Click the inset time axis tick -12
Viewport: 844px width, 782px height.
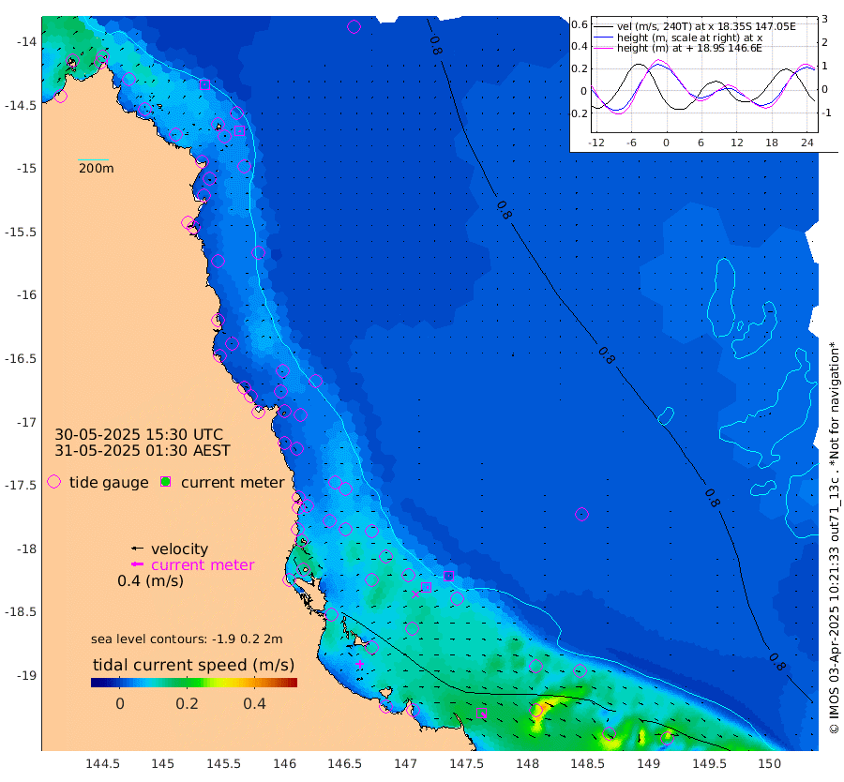596,143
